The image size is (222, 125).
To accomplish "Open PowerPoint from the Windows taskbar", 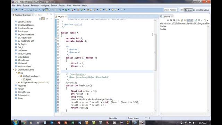I will (66, 123).
